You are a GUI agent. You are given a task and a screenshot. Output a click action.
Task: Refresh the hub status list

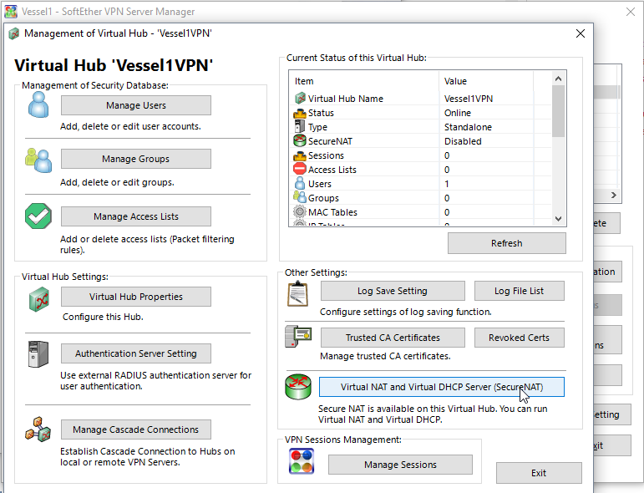507,243
